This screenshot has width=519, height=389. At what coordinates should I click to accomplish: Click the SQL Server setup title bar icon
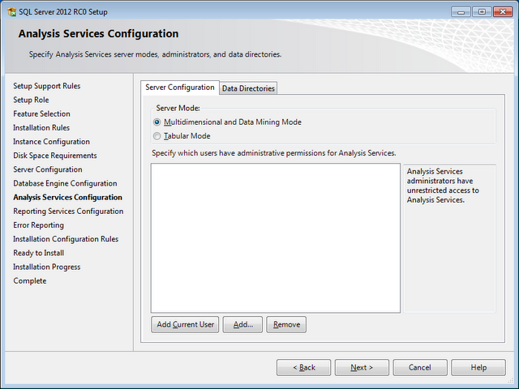pyautogui.click(x=12, y=12)
